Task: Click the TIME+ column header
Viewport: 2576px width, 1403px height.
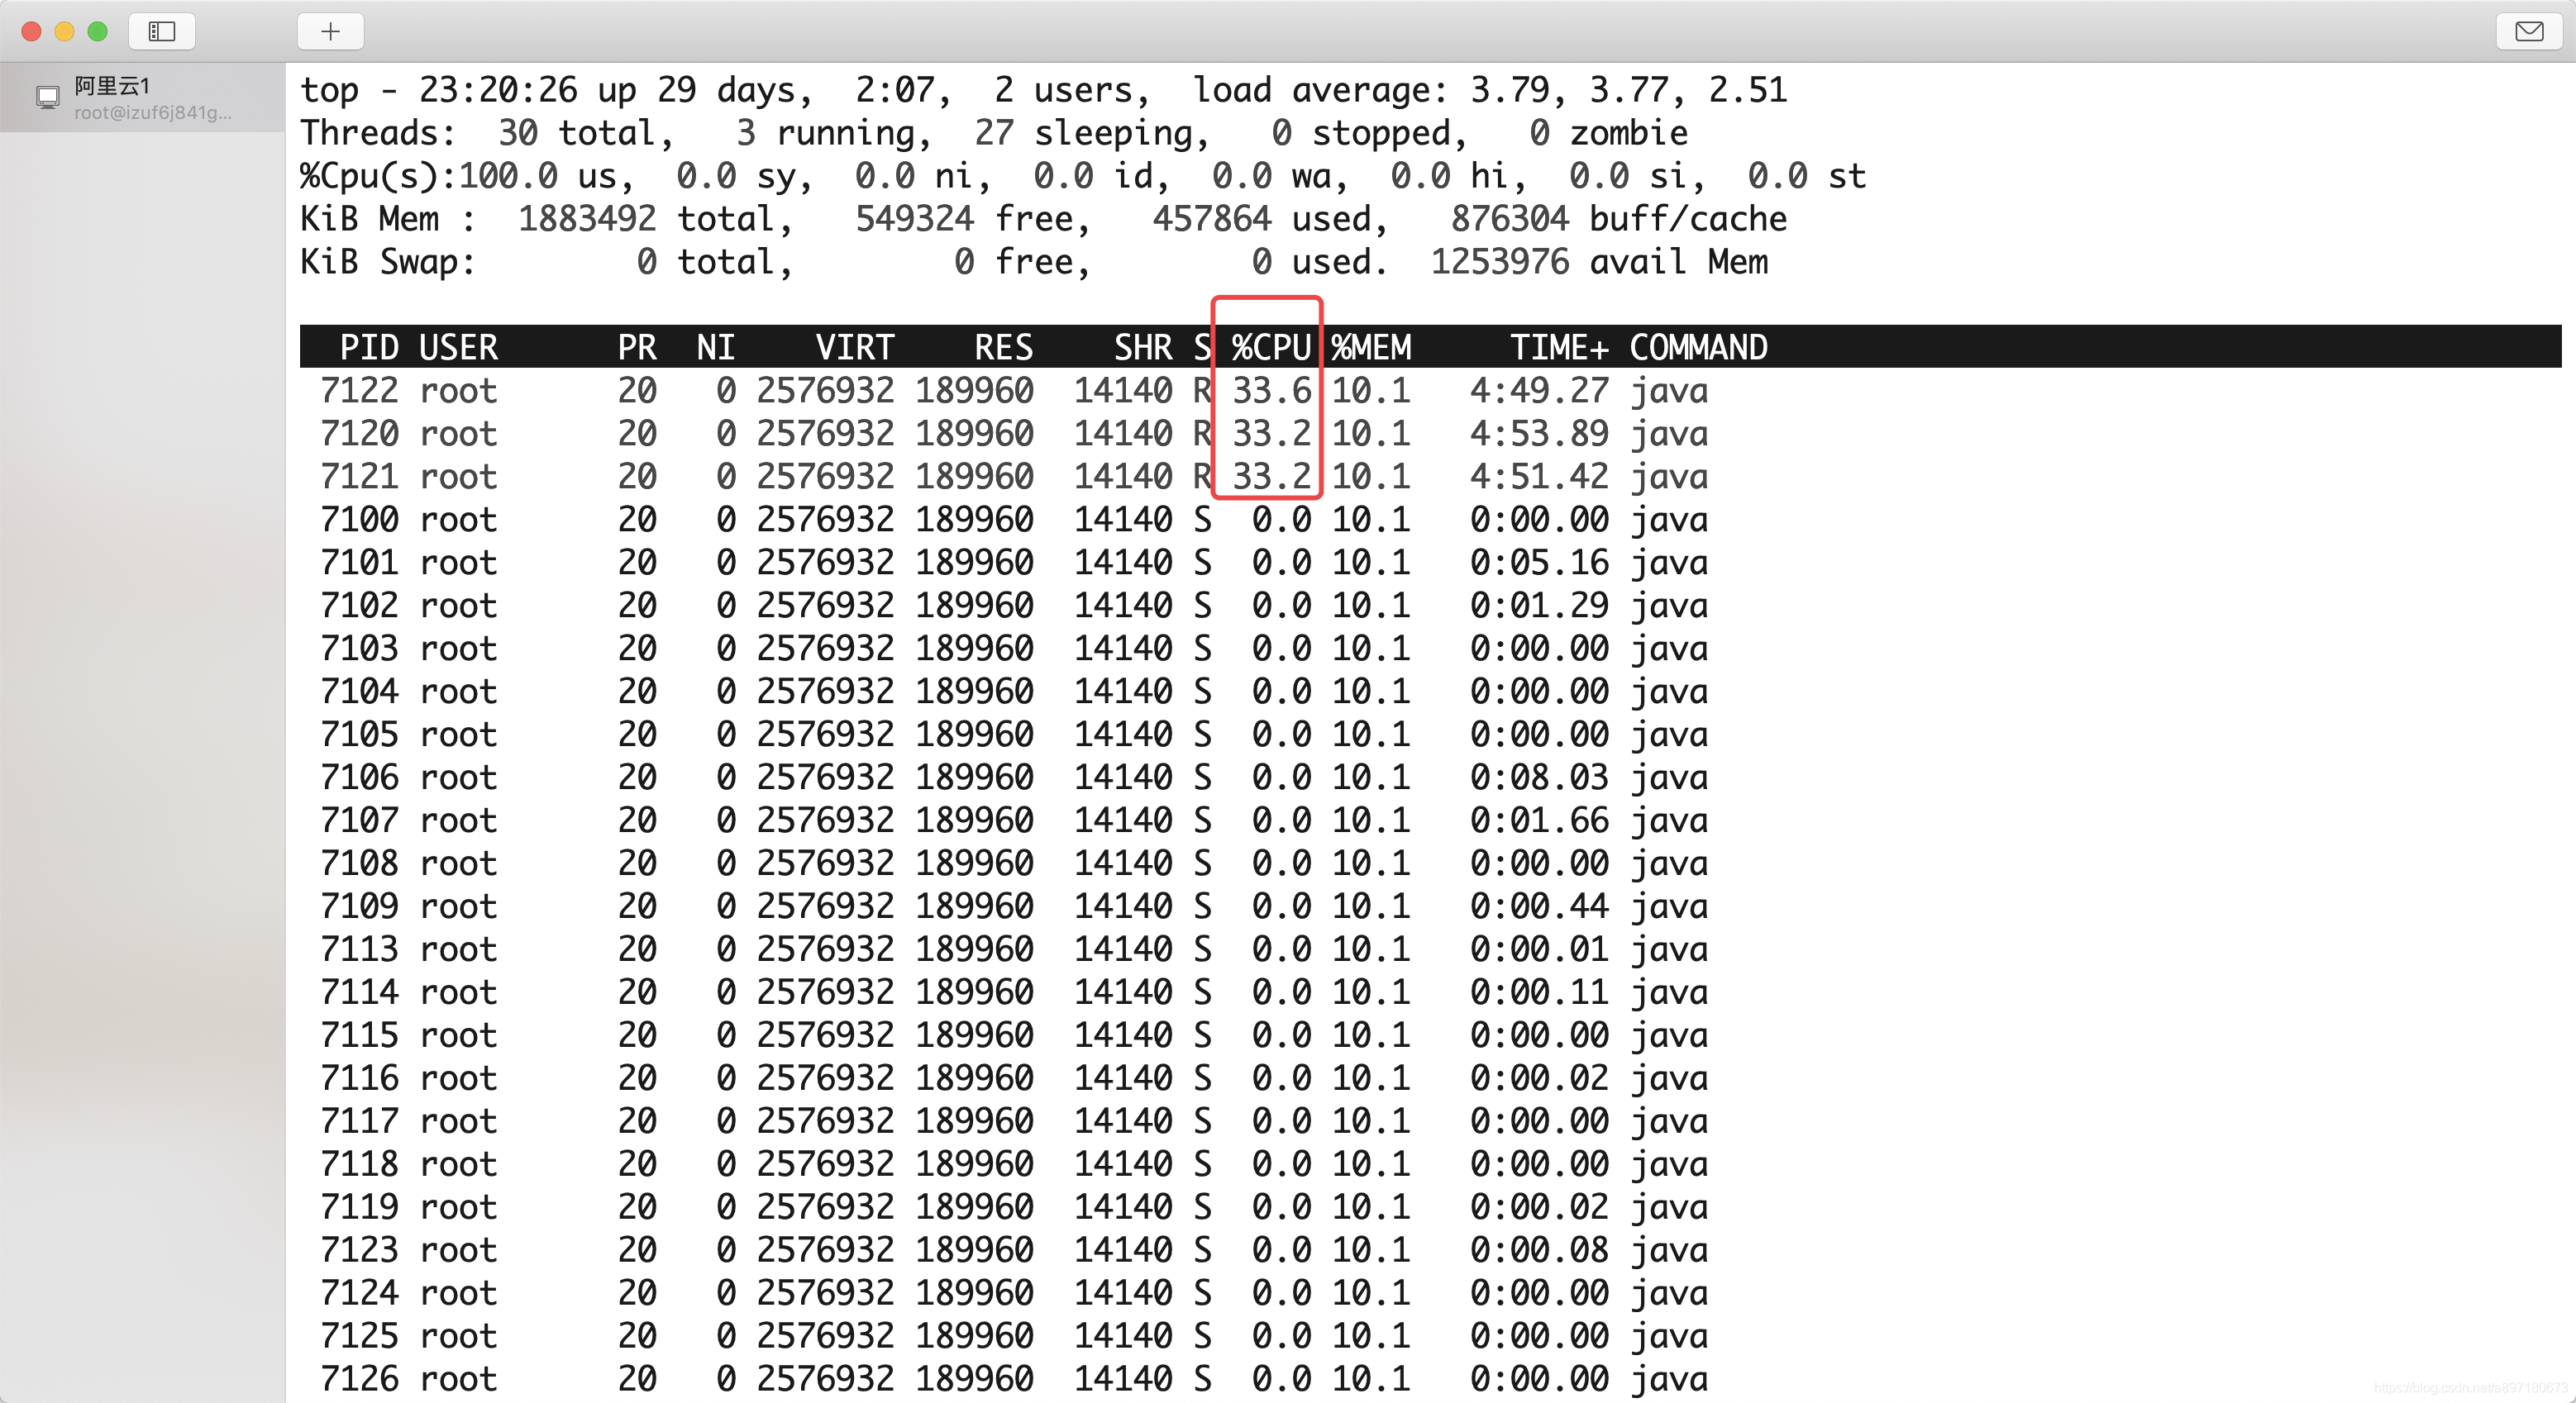Action: [x=1558, y=347]
